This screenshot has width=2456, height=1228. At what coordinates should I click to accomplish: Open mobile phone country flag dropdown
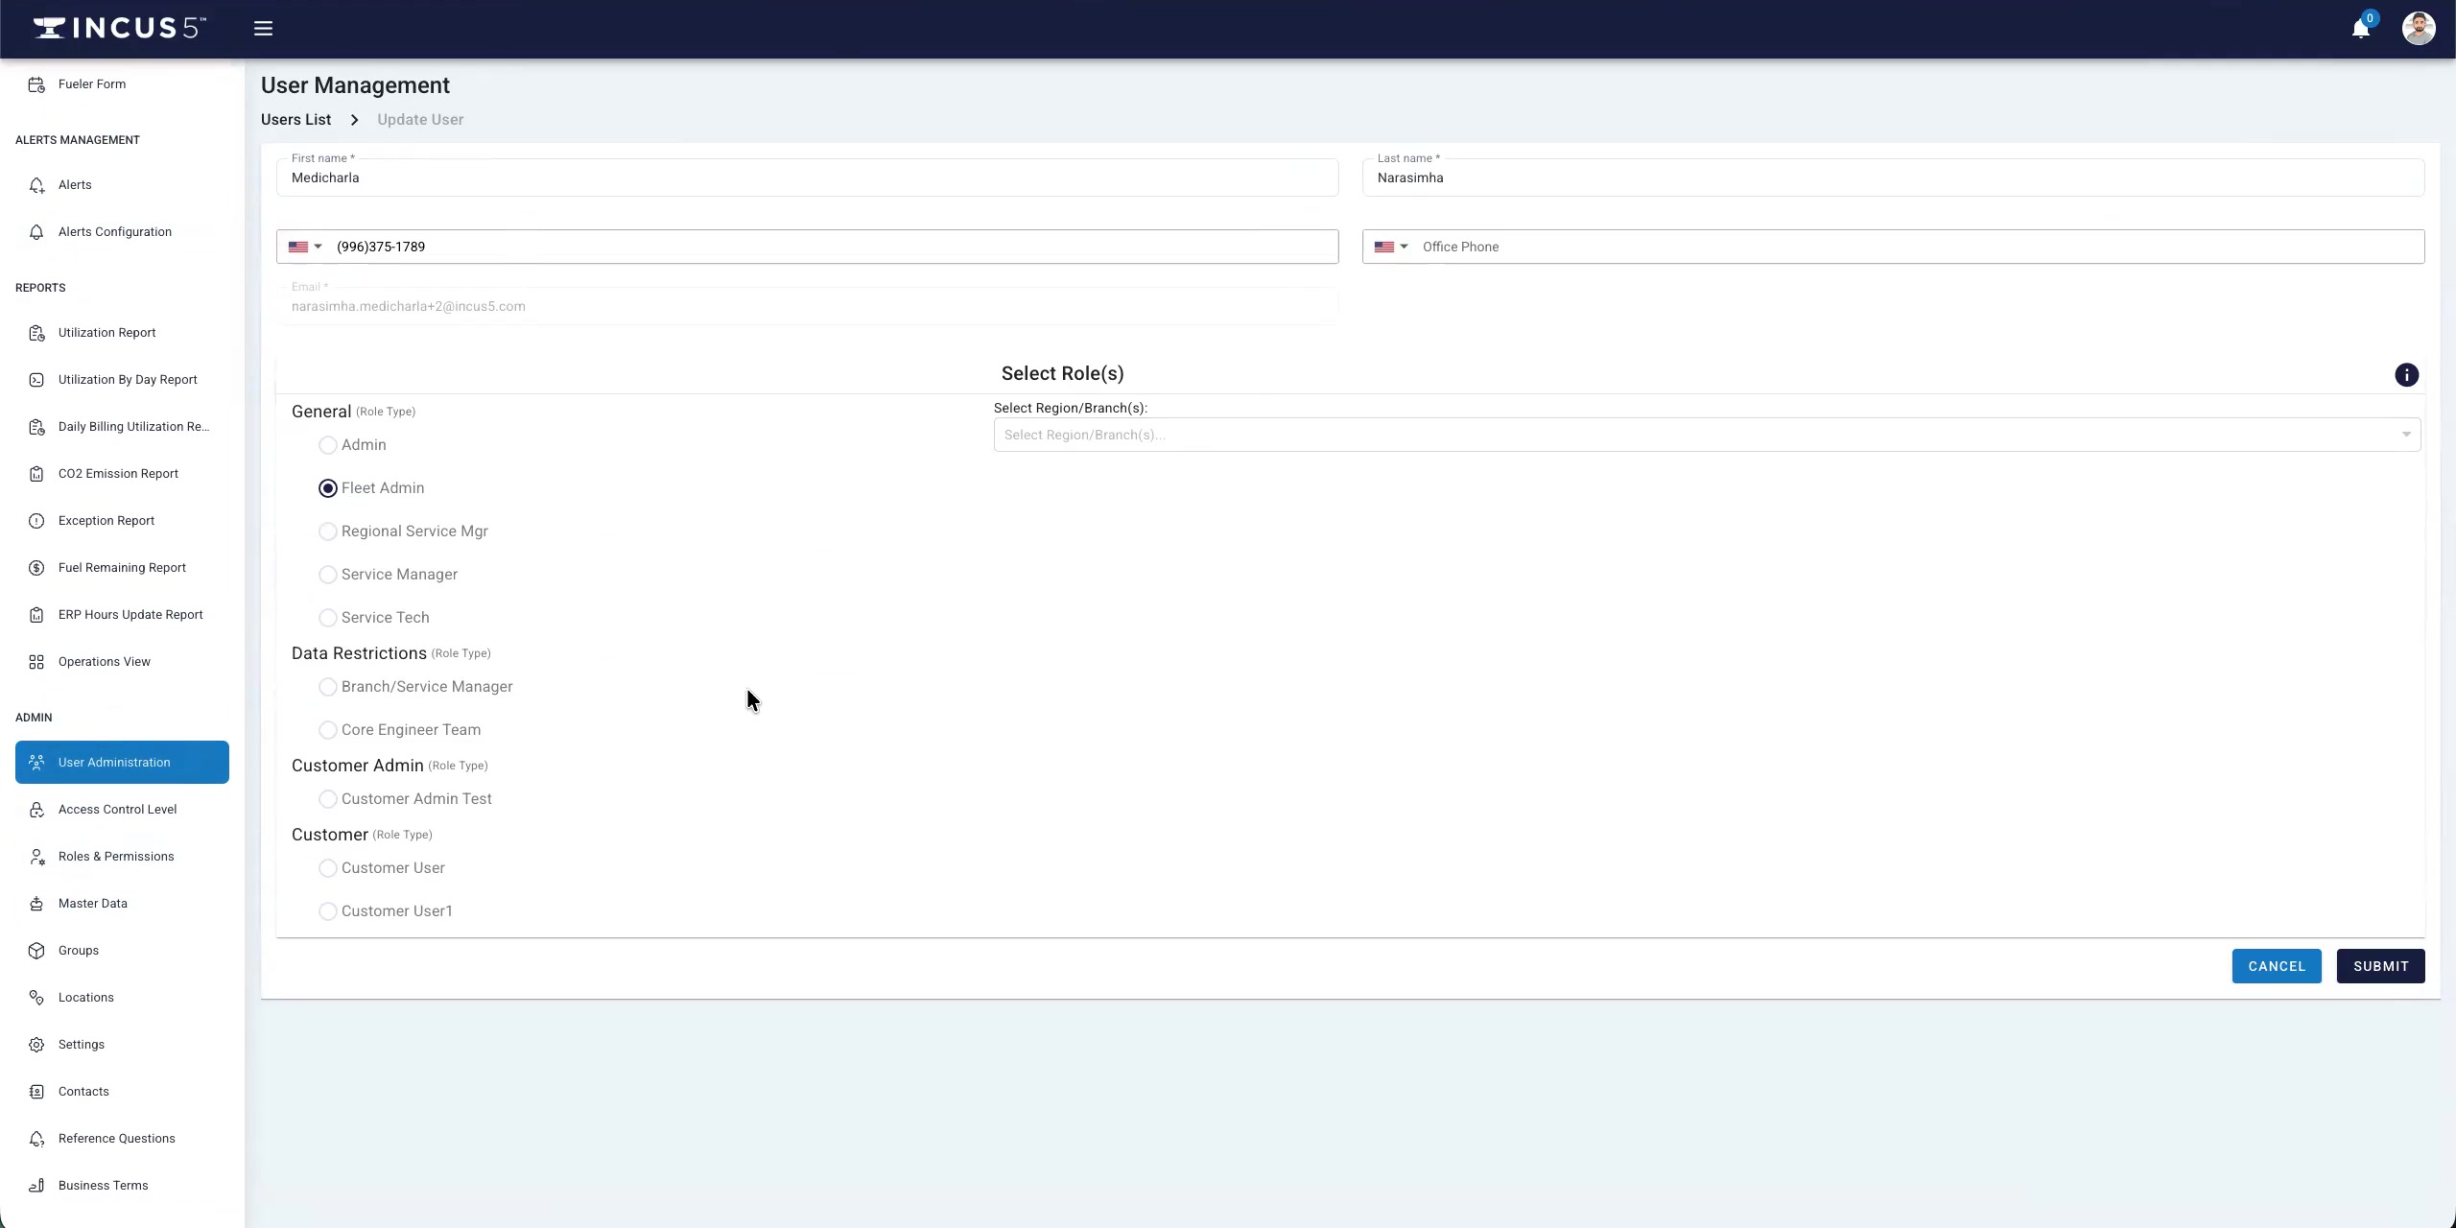[x=305, y=247]
